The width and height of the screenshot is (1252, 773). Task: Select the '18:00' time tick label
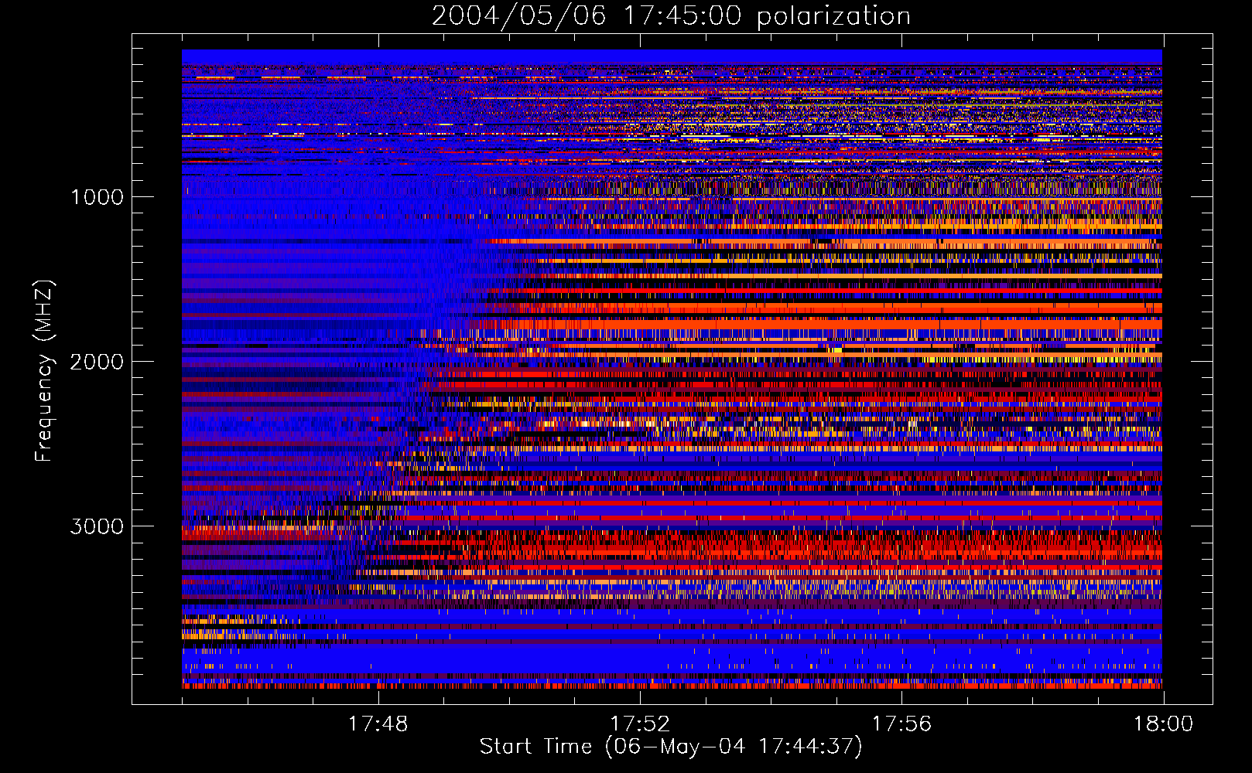(1164, 724)
